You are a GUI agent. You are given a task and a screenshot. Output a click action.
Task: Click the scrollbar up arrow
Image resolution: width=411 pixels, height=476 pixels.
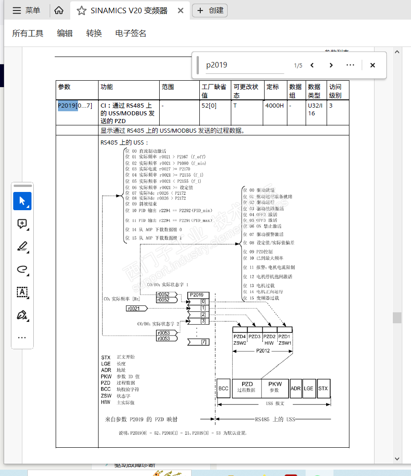point(397,52)
